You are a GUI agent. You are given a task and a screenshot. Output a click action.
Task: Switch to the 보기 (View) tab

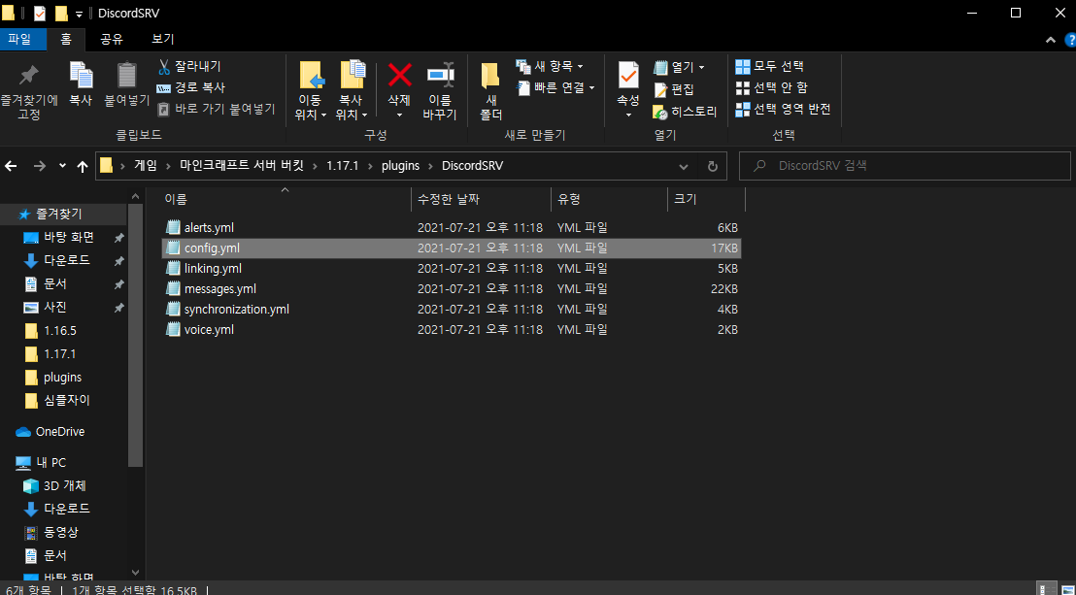click(x=162, y=39)
